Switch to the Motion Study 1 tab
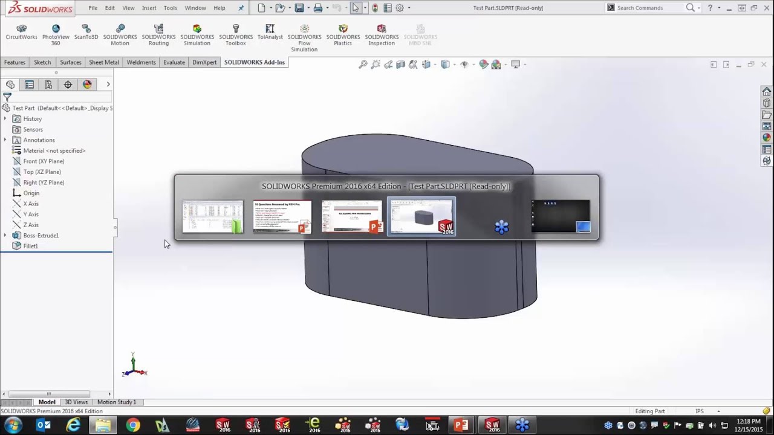774x435 pixels. point(117,402)
